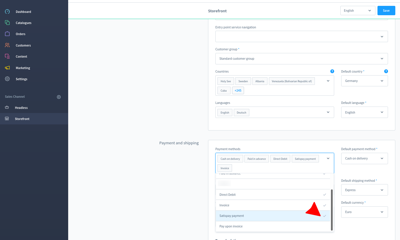Expand Entry point service navigation dropdown
Screen dimensions: 400x240
click(x=302, y=36)
